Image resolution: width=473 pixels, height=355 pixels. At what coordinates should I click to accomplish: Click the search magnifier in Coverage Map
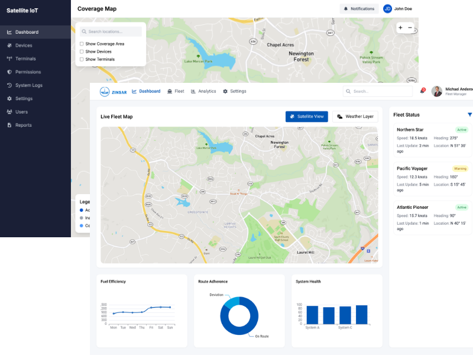[84, 31]
